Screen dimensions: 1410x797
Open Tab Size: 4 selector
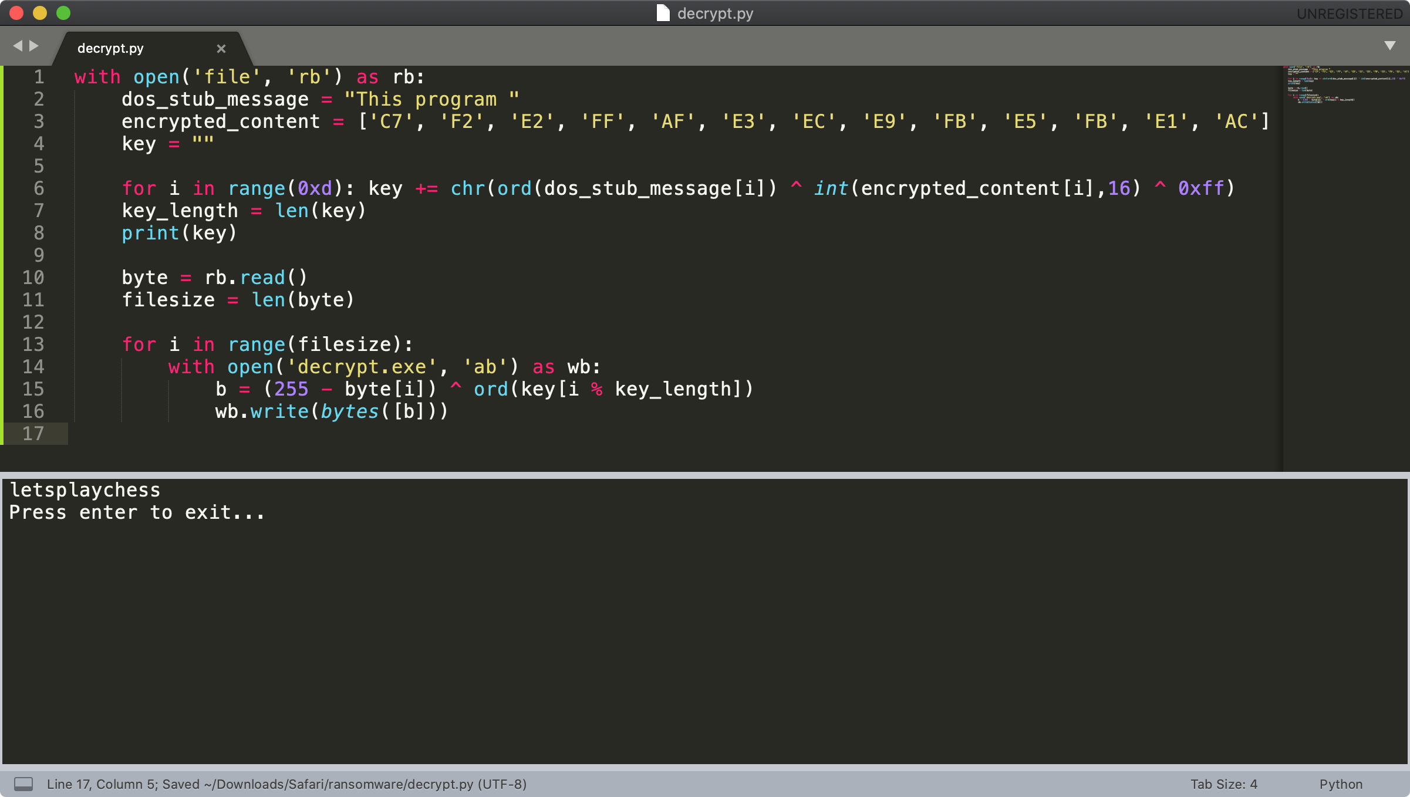tap(1223, 784)
